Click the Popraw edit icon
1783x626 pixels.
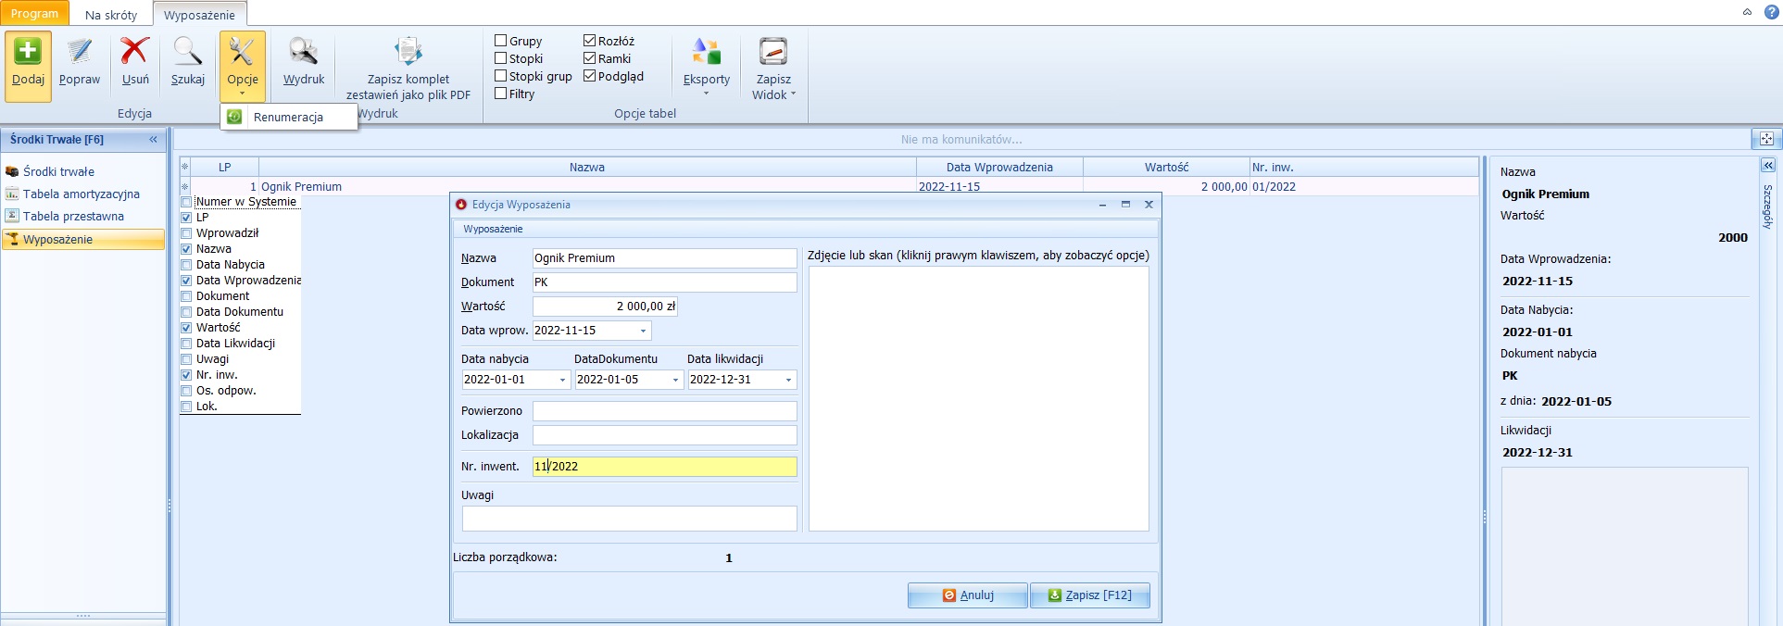click(x=80, y=52)
